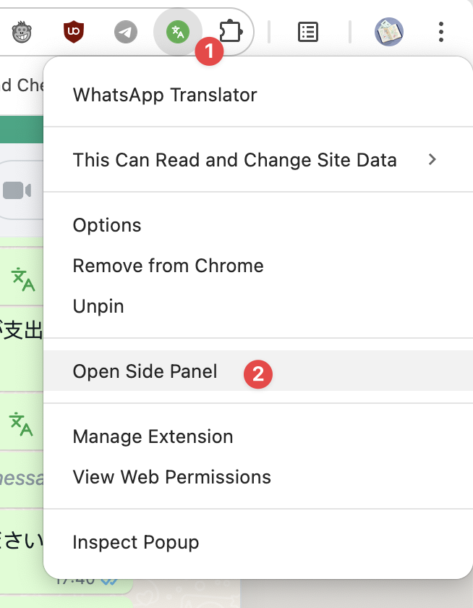
Task: Open the Extensions puzzle-piece menu
Action: 231,31
